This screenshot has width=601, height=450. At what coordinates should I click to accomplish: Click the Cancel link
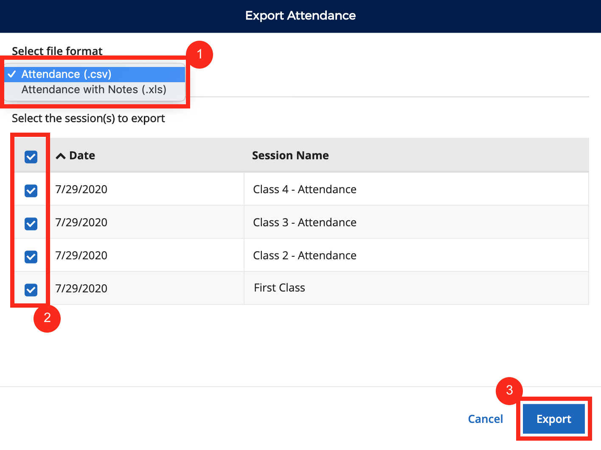[486, 419]
